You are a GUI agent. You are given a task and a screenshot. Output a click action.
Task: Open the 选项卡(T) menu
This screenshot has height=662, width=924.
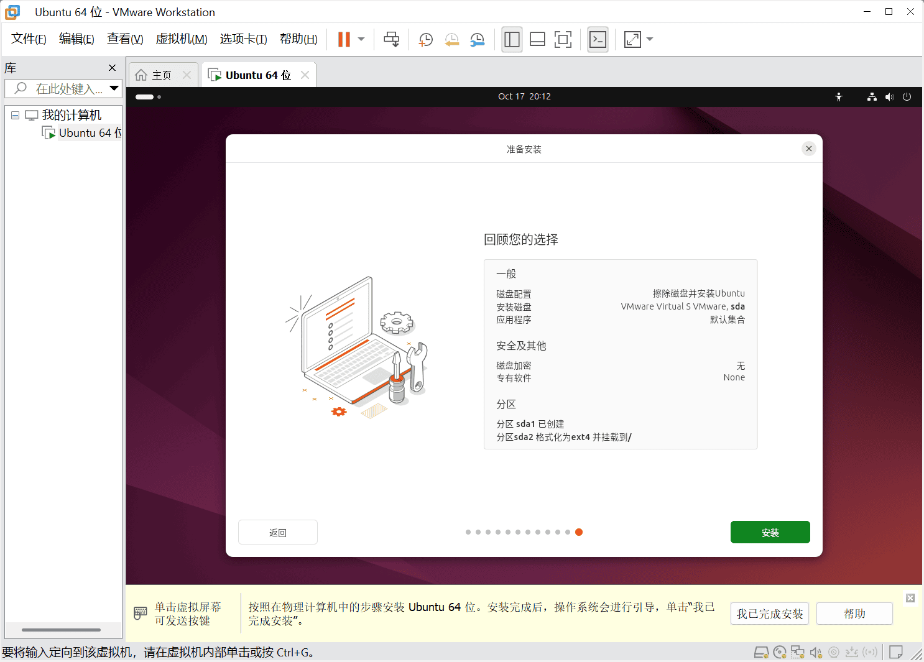pos(243,39)
